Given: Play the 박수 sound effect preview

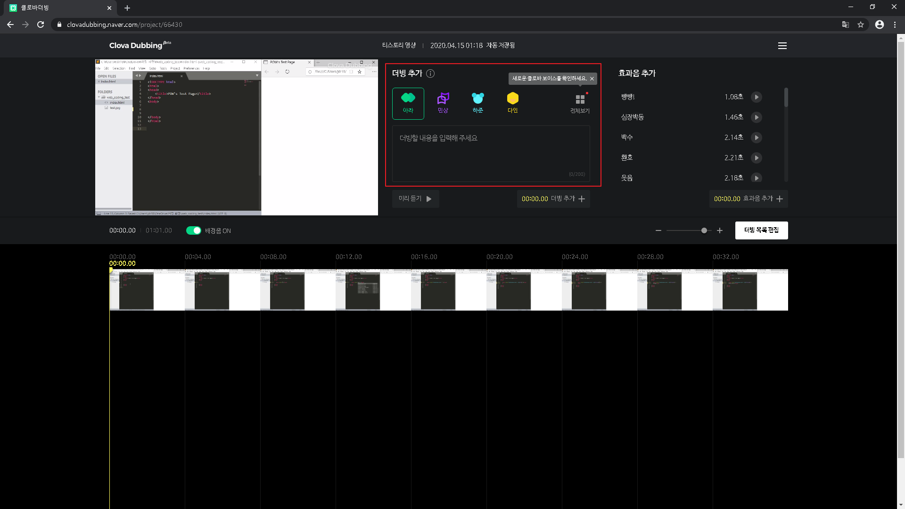Looking at the screenshot, I should tap(756, 138).
